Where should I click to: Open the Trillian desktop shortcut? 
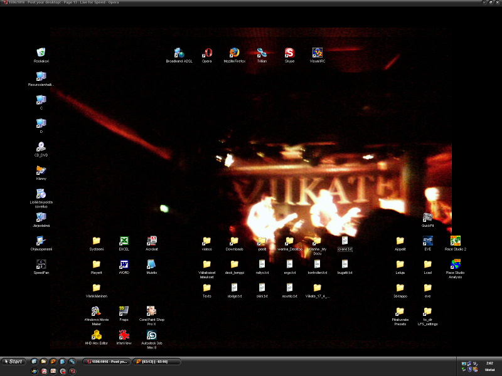point(262,55)
